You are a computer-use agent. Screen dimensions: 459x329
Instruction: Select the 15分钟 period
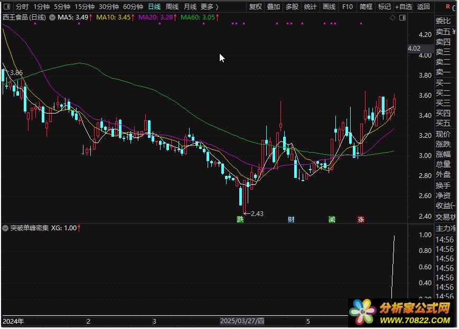[85, 6]
